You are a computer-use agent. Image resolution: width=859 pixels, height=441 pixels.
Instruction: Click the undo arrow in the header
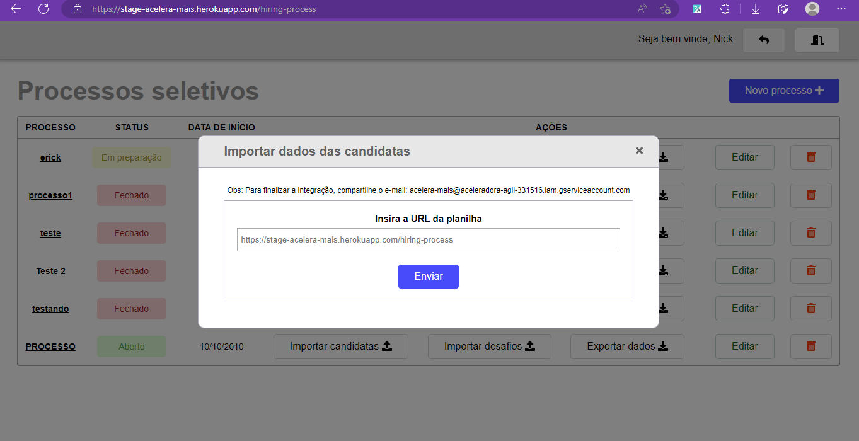click(x=763, y=39)
